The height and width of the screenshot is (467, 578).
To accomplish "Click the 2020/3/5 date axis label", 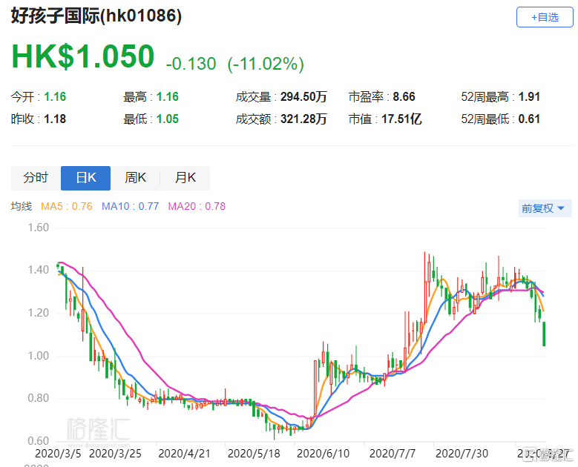I will click(58, 454).
